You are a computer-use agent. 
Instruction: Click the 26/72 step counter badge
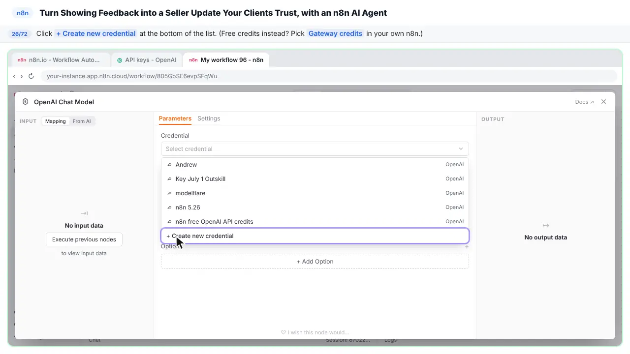[20, 34]
